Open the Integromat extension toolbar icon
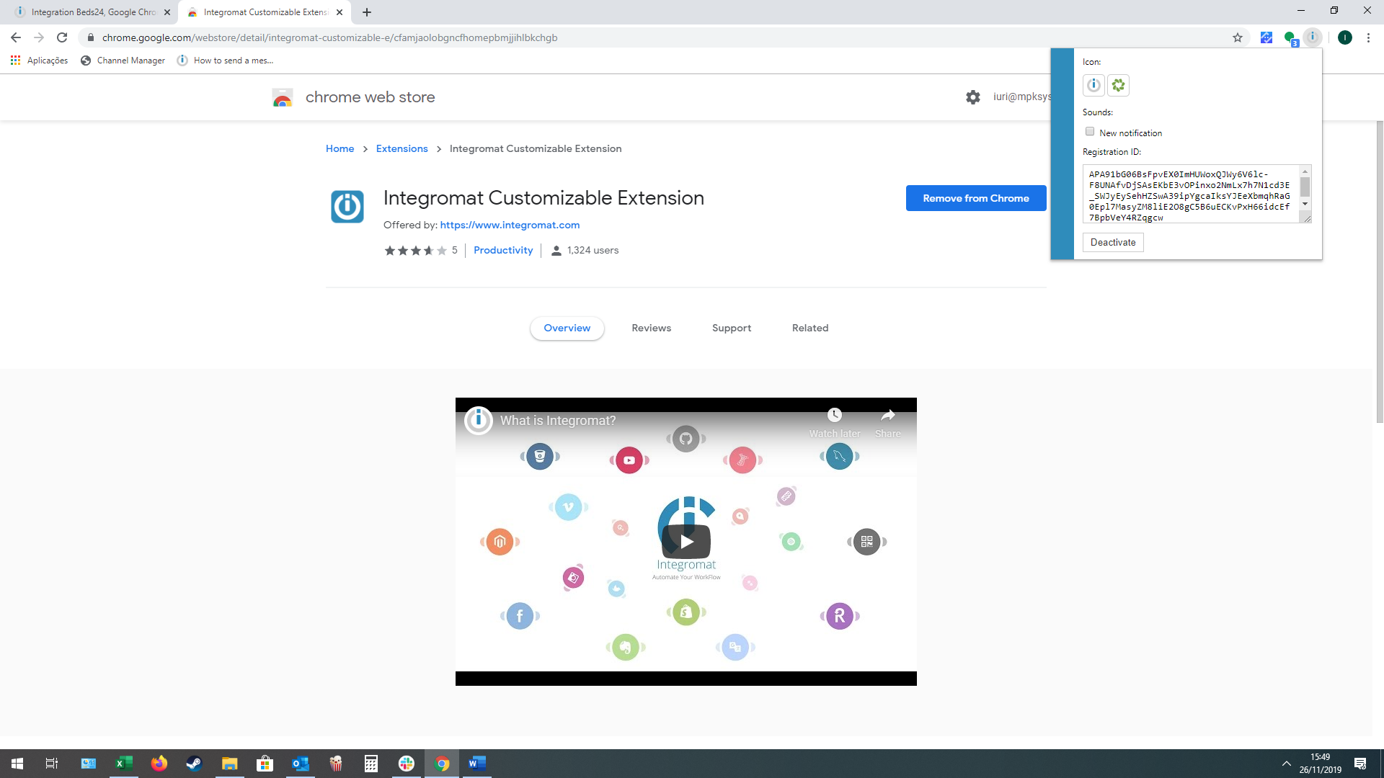Image resolution: width=1384 pixels, height=778 pixels. pyautogui.click(x=1313, y=37)
